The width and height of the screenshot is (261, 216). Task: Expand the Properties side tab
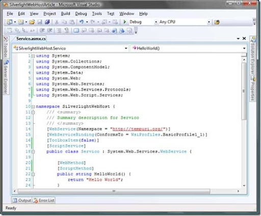click(x=253, y=88)
